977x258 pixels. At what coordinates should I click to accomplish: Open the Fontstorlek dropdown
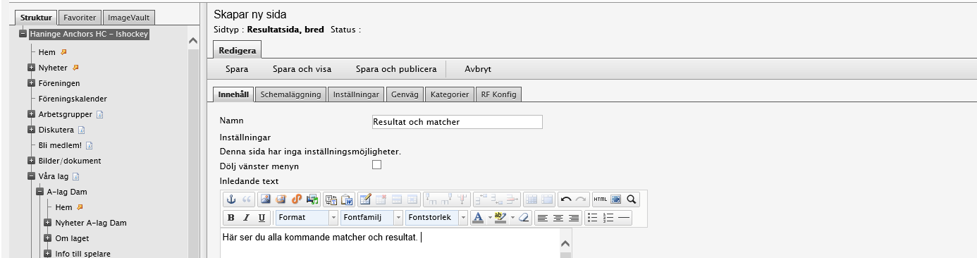436,218
